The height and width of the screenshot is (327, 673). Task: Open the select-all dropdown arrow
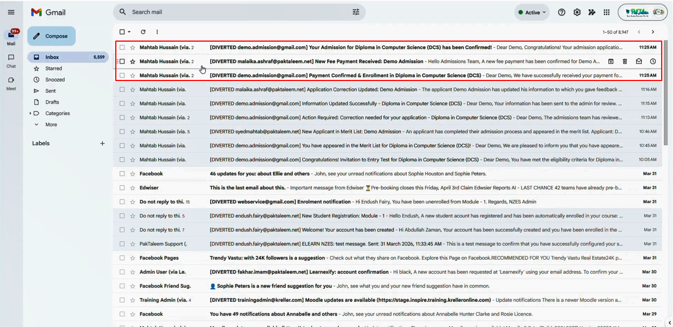[129, 32]
